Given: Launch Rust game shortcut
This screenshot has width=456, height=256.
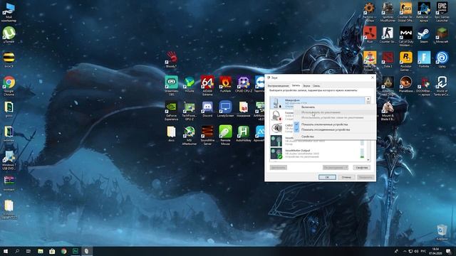Looking at the screenshot, I should (370, 35).
